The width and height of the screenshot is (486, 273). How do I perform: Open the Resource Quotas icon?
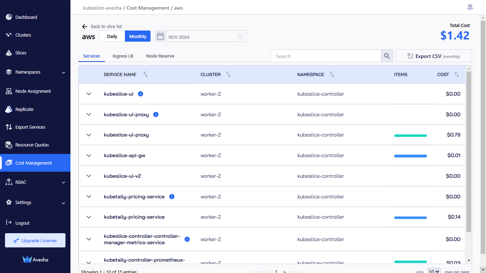tap(9, 145)
